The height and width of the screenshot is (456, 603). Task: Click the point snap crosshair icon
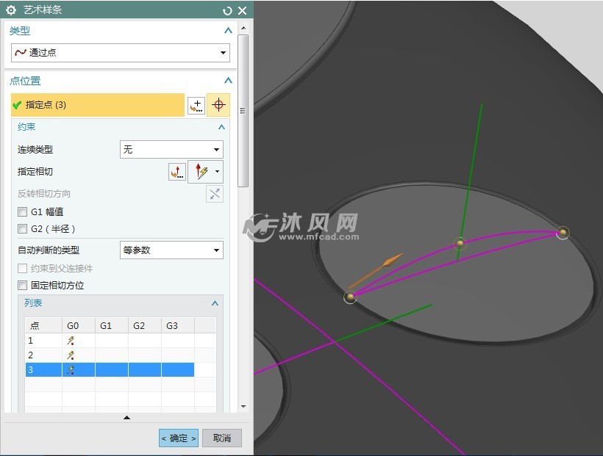218,104
